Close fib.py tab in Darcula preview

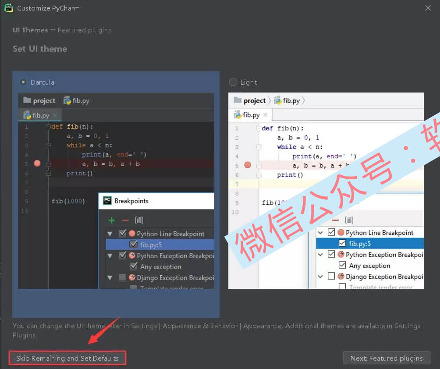pyautogui.click(x=55, y=115)
